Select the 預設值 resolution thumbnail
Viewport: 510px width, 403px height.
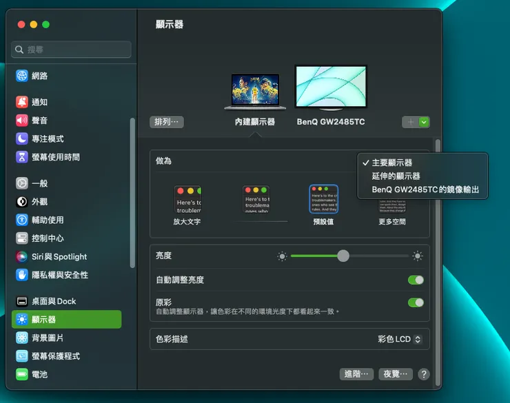point(323,199)
